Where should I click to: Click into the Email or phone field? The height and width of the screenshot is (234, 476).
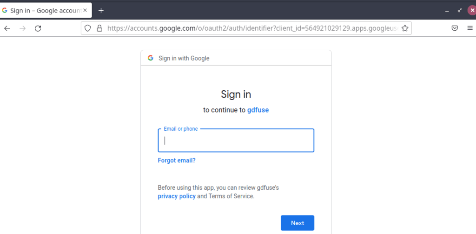tap(236, 140)
